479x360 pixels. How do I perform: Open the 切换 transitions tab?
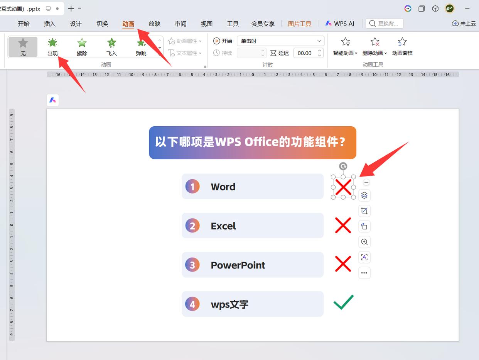click(102, 24)
